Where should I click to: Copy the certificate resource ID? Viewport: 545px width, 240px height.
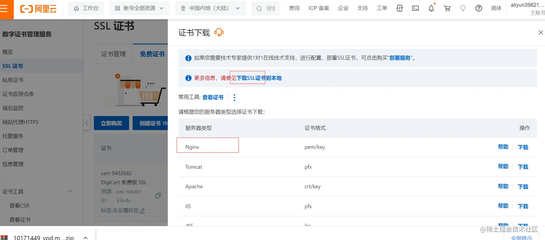(158, 196)
